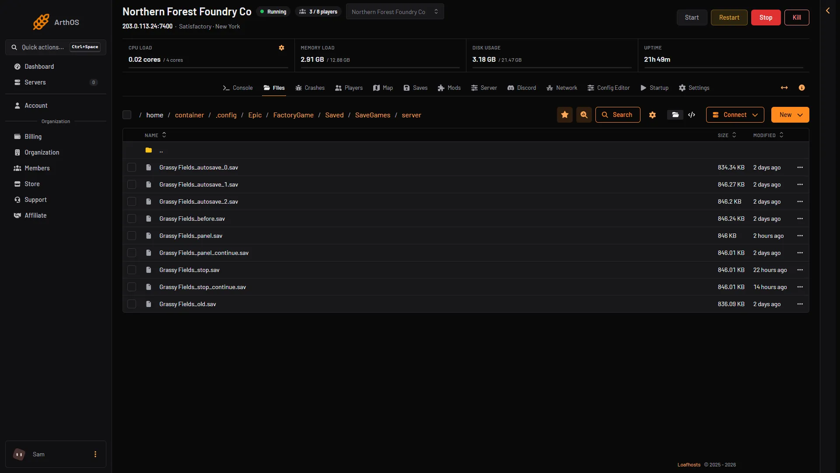Screen dimensions: 840x473
Task: Open user menu dots next to Sam
Action: (x=95, y=454)
